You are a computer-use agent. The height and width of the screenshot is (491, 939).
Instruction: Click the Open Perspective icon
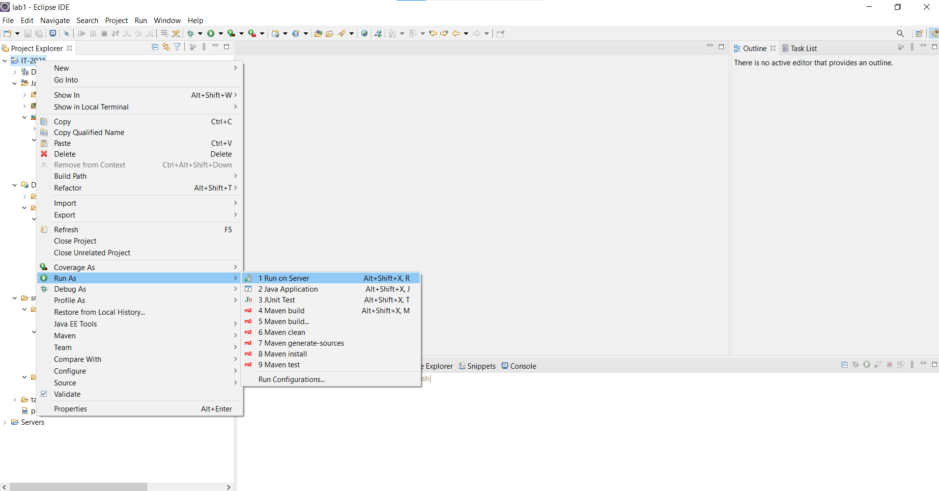919,33
